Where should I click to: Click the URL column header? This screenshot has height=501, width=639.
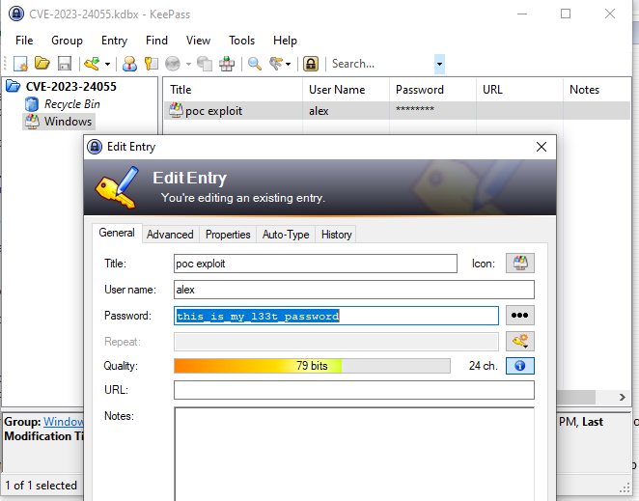519,89
